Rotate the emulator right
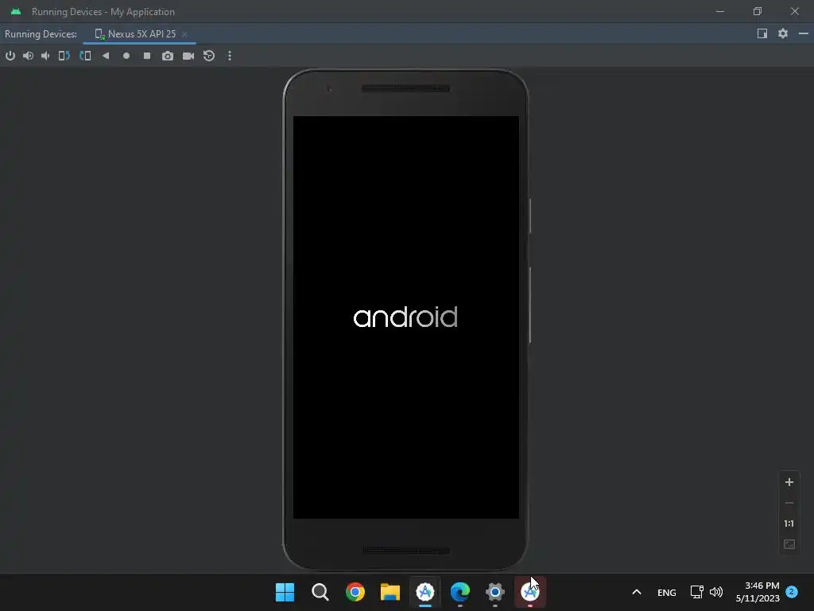The image size is (814, 611). 85,56
